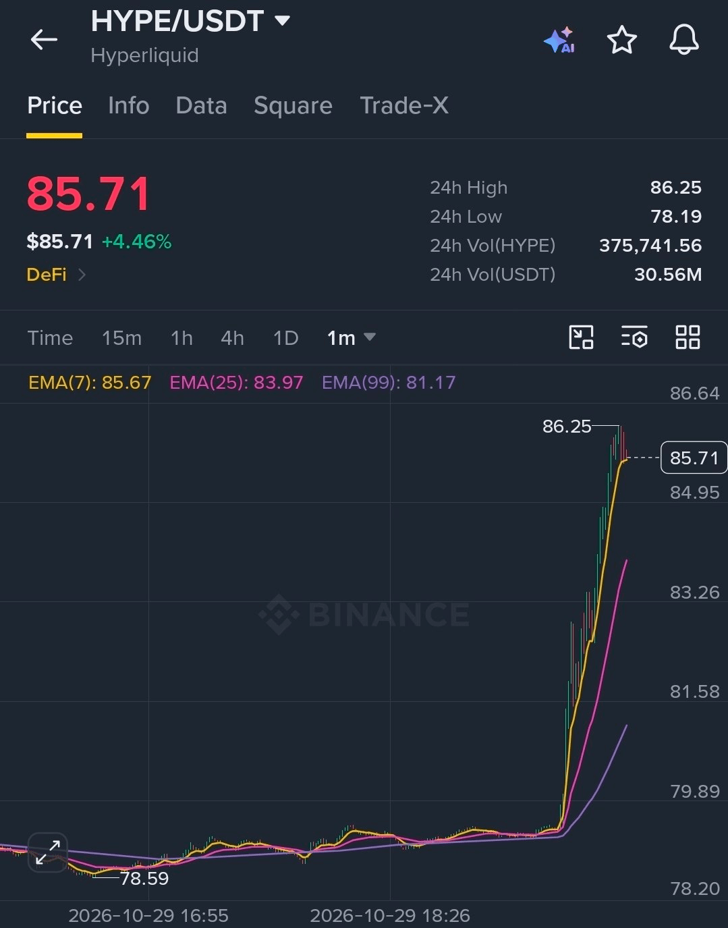This screenshot has height=928, width=728.
Task: Select the Time chart view
Action: 50,337
